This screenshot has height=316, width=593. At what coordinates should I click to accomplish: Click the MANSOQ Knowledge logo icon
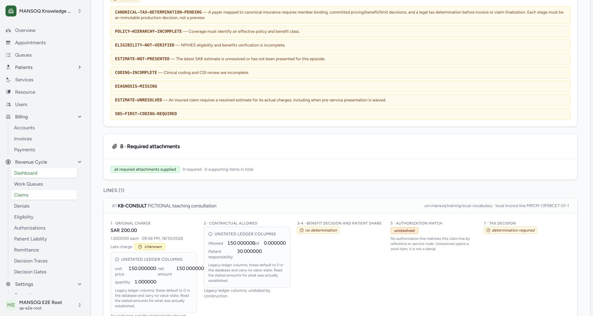coord(11,11)
